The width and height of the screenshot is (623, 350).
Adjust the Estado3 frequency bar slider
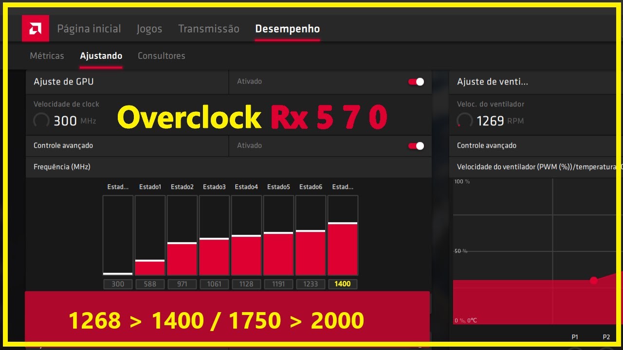(214, 236)
